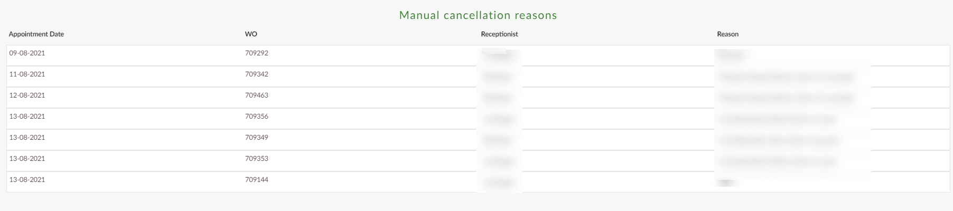Click appointment date 09-08-2021
The height and width of the screenshot is (211, 953).
[x=27, y=53]
